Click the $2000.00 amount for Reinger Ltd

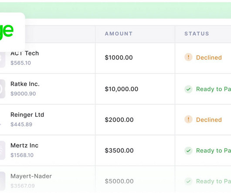click(x=119, y=120)
